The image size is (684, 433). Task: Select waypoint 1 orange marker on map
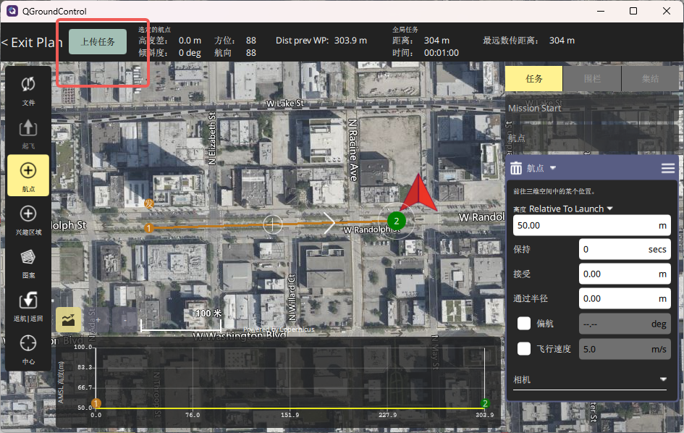(149, 228)
